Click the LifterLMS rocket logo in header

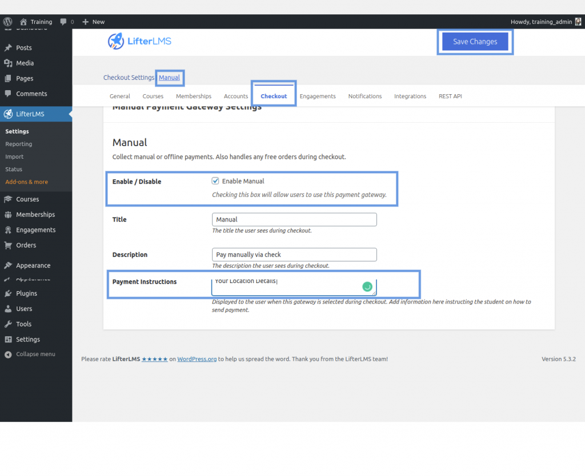point(115,41)
